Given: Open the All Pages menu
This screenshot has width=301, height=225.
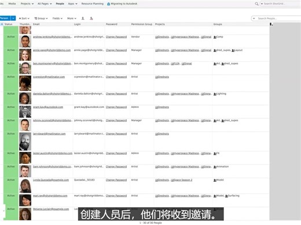Looking at the screenshot, I should point(45,3).
